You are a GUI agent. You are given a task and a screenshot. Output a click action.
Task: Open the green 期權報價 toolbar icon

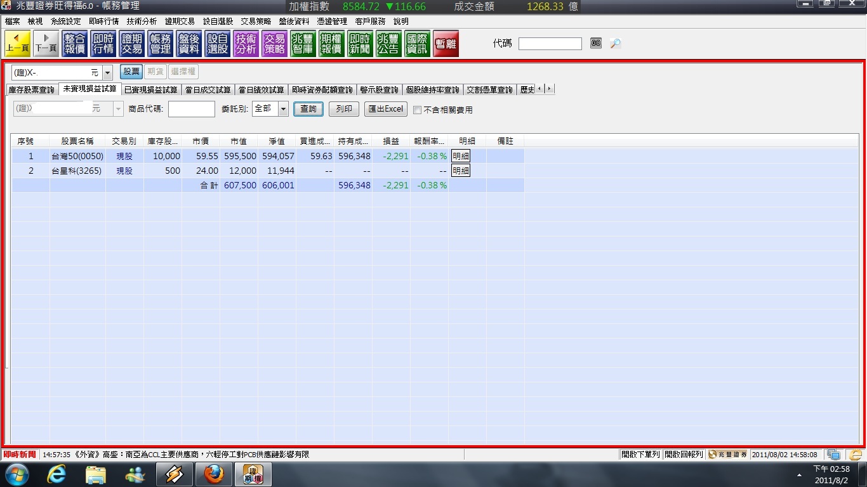point(331,44)
